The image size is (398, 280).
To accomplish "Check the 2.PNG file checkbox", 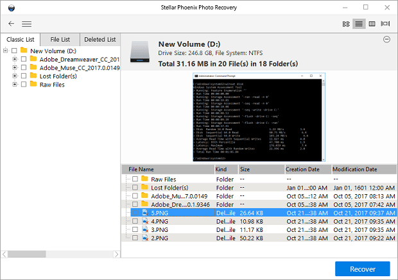I will [x=135, y=238].
